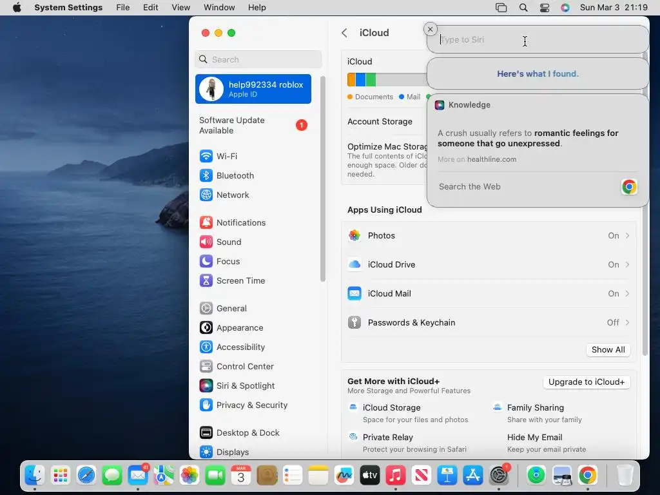Open Software Update Available notice

(253, 126)
